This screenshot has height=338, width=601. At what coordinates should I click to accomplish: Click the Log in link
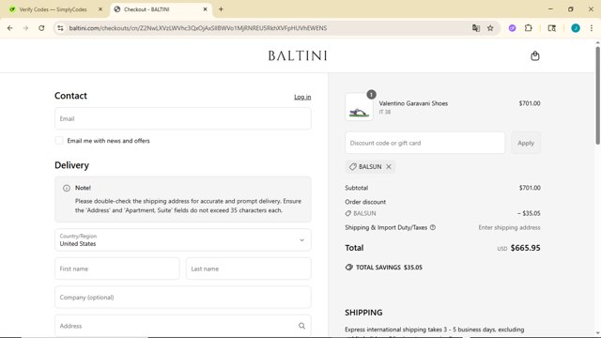point(302,97)
